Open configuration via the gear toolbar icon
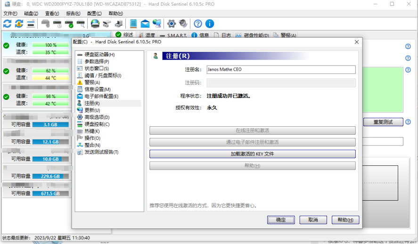This screenshot has width=418, height=244. [x=172, y=24]
